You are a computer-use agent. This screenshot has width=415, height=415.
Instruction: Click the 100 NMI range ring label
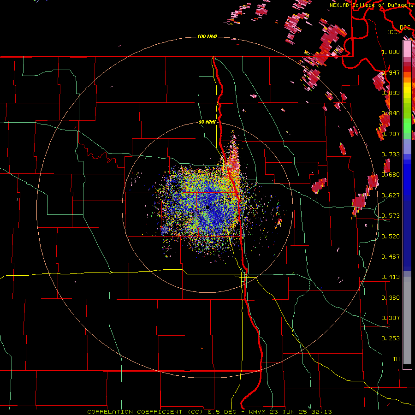pyautogui.click(x=207, y=36)
